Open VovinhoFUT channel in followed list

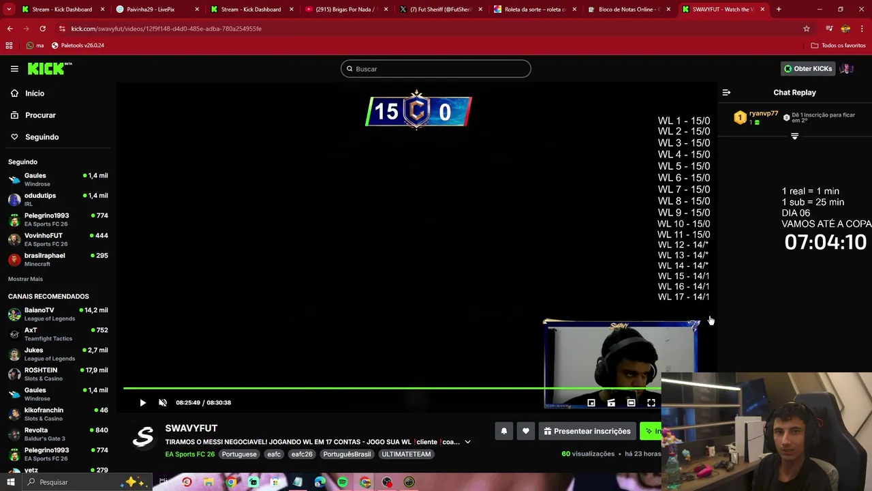pyautogui.click(x=58, y=239)
